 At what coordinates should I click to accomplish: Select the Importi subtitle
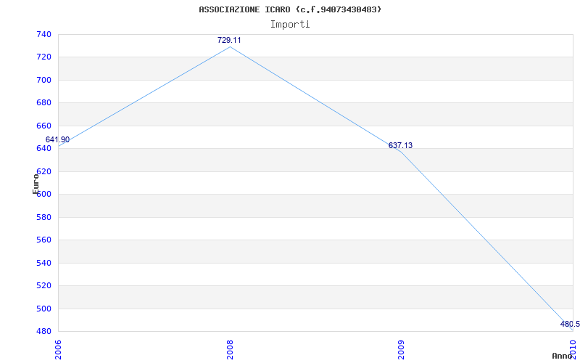pyautogui.click(x=289, y=25)
